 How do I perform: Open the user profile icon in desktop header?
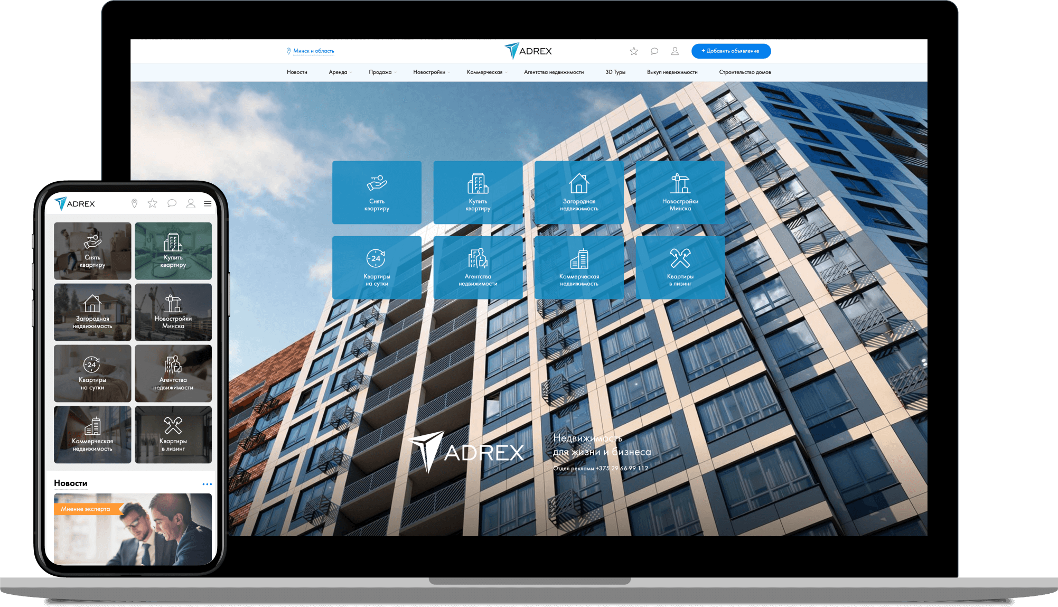(675, 51)
